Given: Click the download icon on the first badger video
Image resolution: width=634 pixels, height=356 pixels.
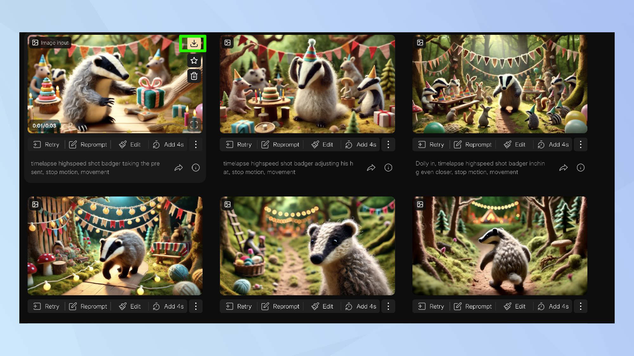Looking at the screenshot, I should click(x=194, y=43).
